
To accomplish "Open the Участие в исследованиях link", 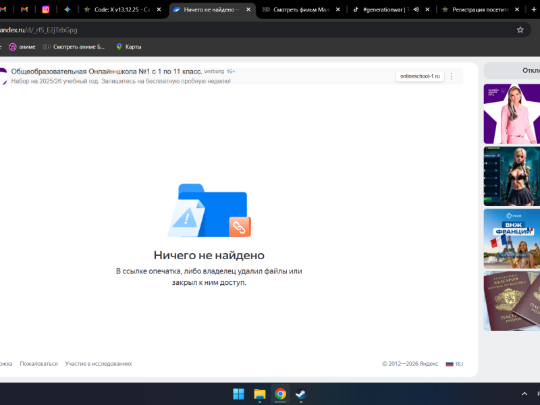I will [99, 364].
